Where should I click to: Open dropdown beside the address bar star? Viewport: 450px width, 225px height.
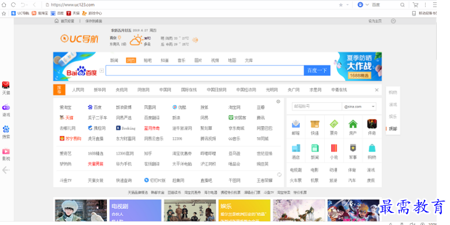[x=347, y=5]
